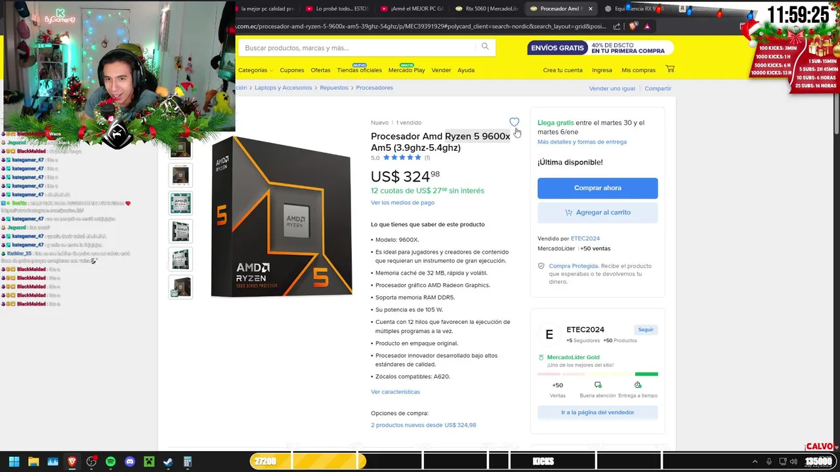The image size is (840, 472).
Task: Focus the Buscar productos search field
Action: tap(358, 48)
